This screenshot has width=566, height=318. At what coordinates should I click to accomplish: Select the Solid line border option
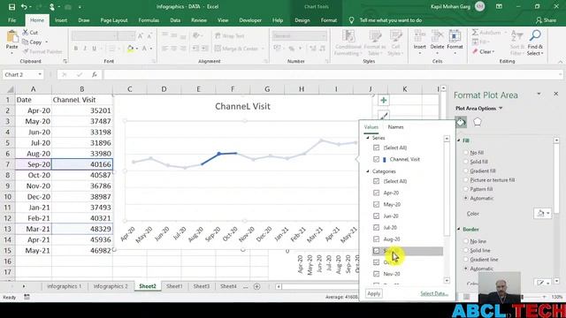(466, 250)
